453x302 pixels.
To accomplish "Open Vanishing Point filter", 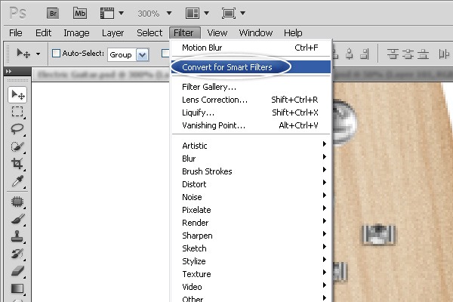I will pos(251,125).
